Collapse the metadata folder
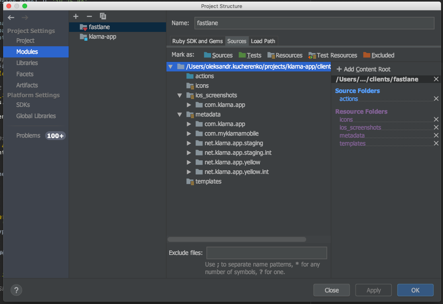443x304 pixels. pyautogui.click(x=179, y=114)
